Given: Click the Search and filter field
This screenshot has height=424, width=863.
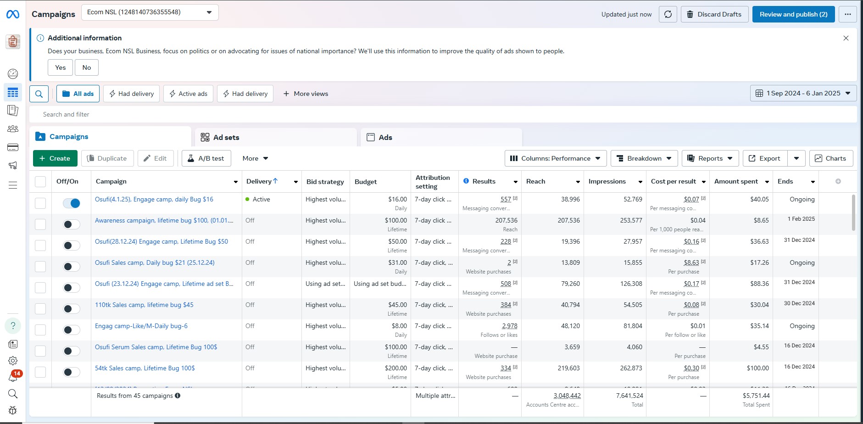Looking at the screenshot, I should coord(443,114).
